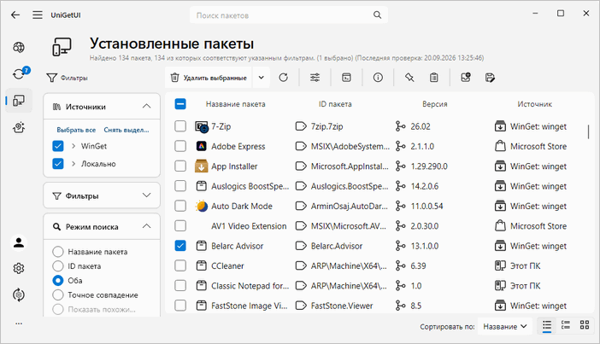
Task: Click the Adobe Express package icon
Action: (x=201, y=146)
